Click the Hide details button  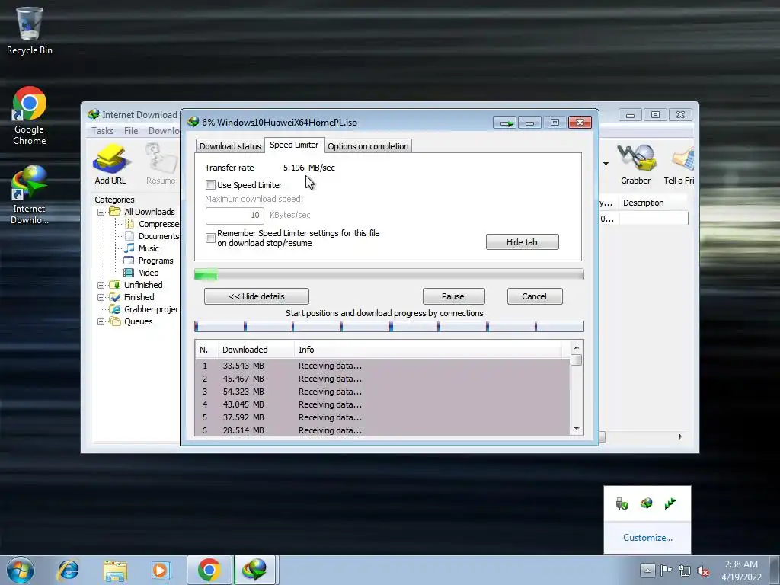(x=256, y=296)
